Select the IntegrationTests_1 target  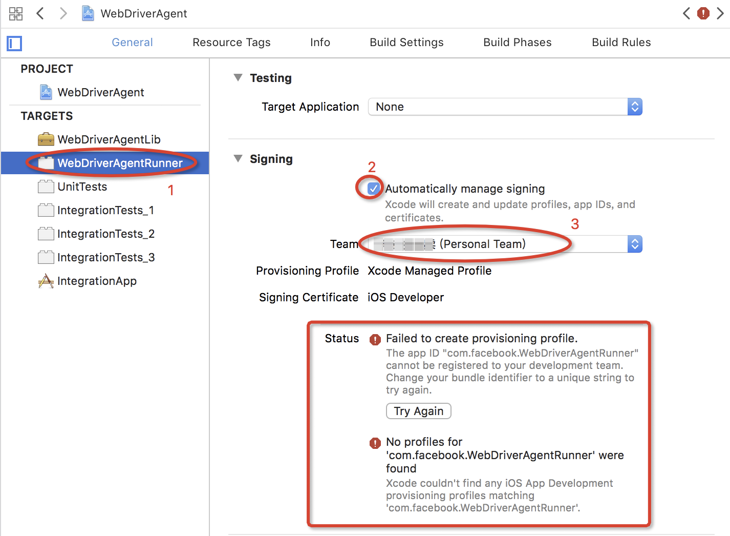pos(105,210)
